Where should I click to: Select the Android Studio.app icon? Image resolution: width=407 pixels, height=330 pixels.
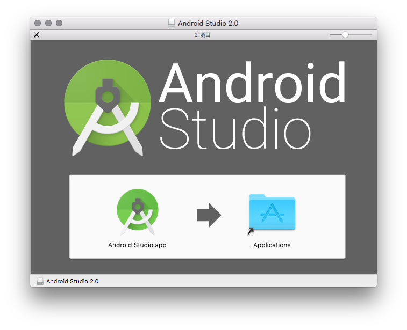[138, 212]
